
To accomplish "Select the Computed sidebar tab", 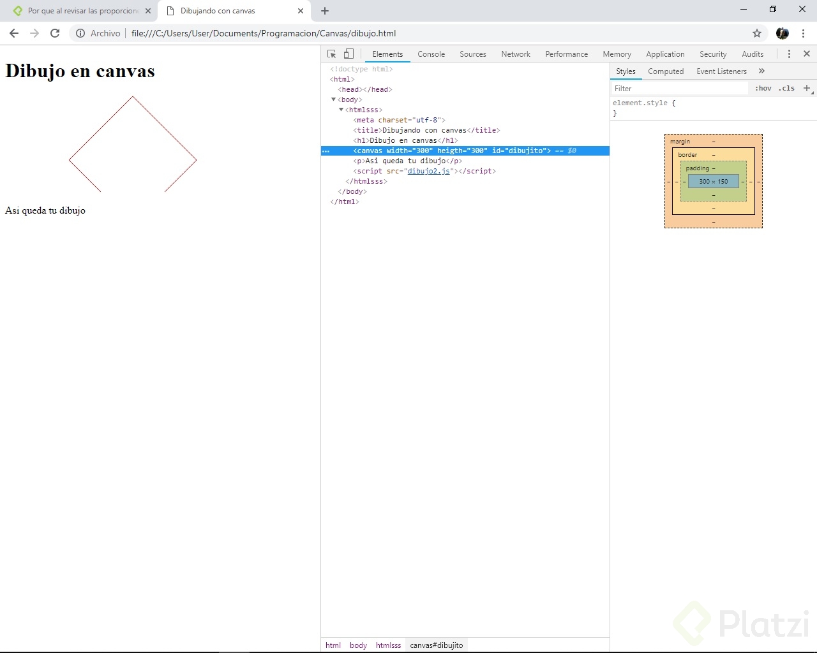I will pos(666,71).
